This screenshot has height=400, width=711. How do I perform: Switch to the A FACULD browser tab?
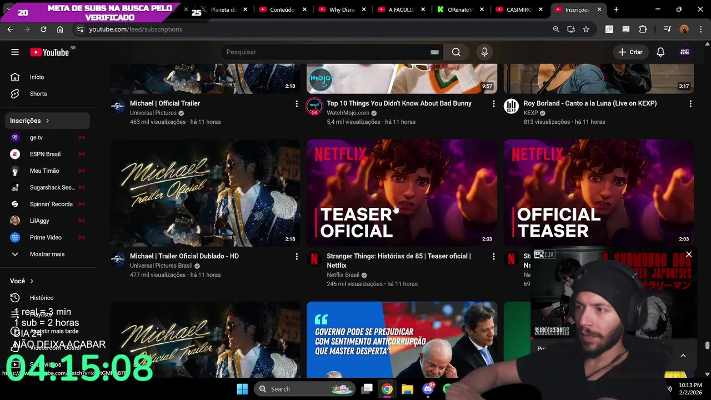[x=400, y=9]
